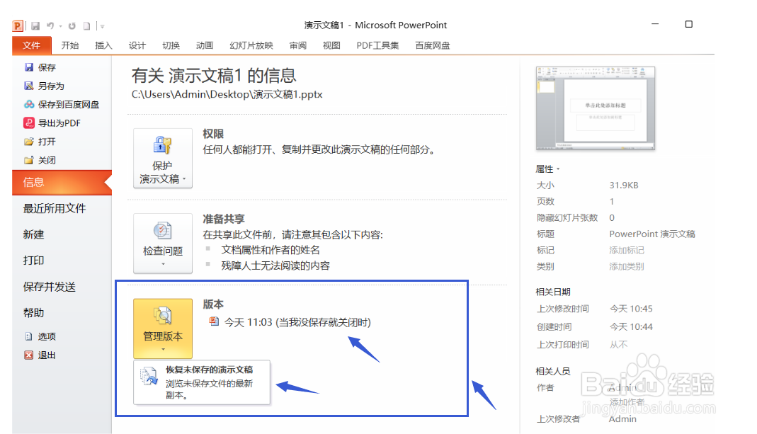Open the 检查问题 dropdown arrow
The height and width of the screenshot is (434, 757).
(163, 264)
